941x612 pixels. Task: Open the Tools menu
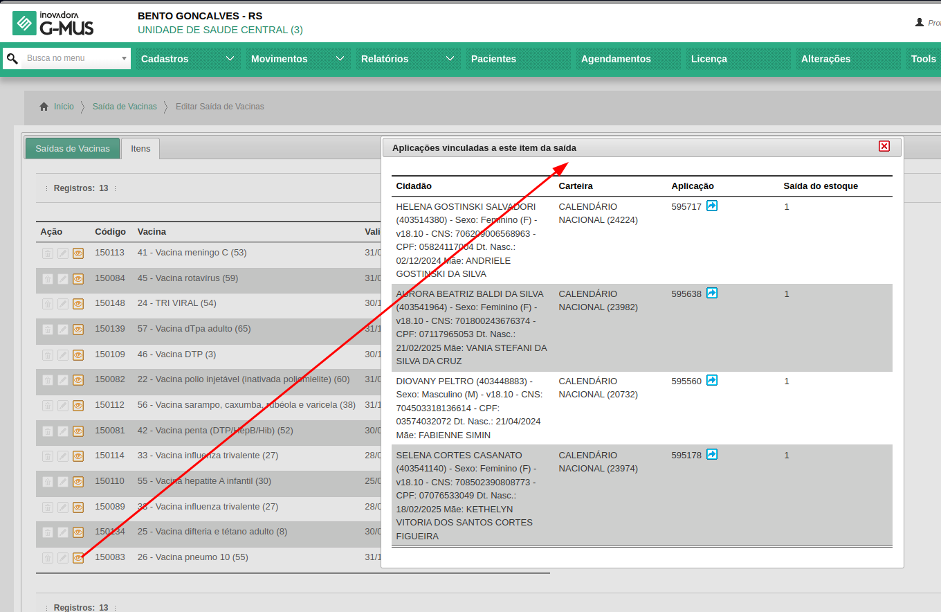pos(924,59)
